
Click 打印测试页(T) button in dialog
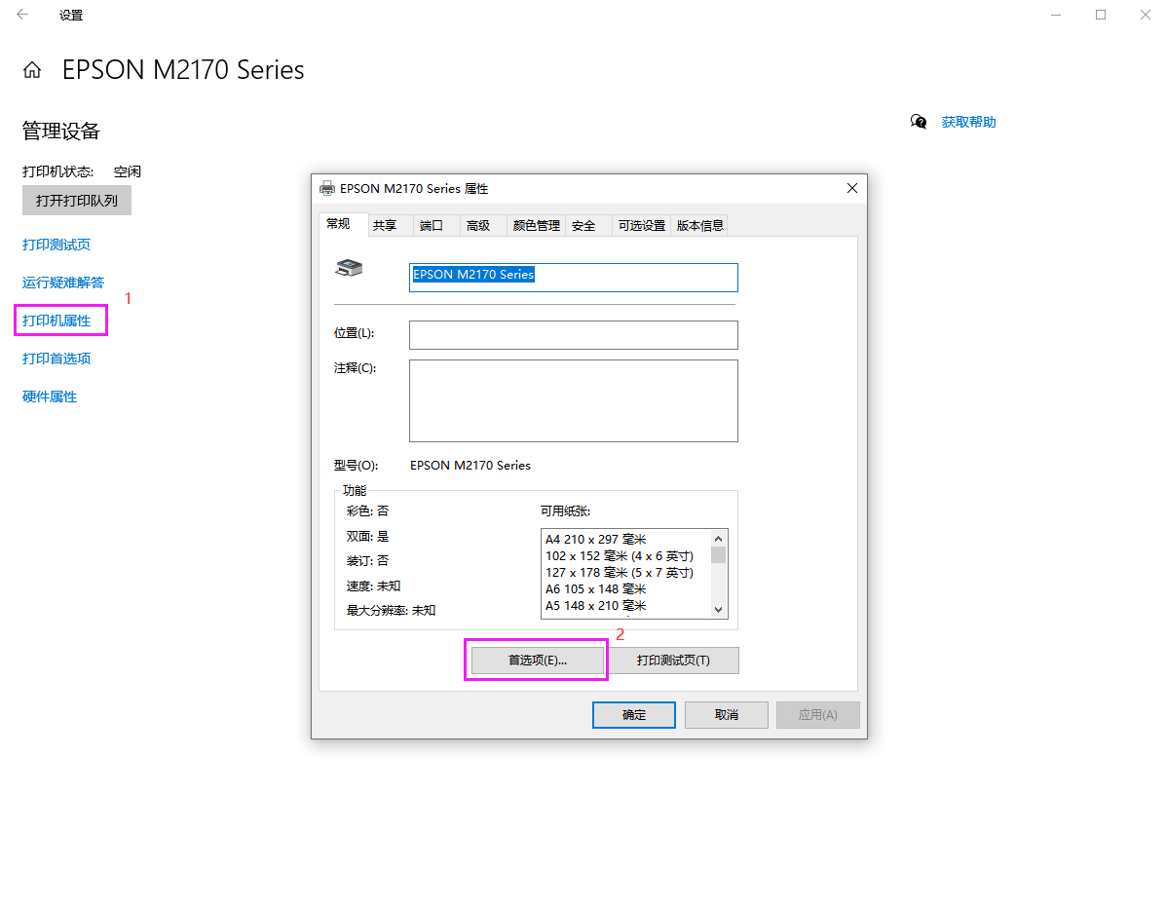tap(673, 661)
